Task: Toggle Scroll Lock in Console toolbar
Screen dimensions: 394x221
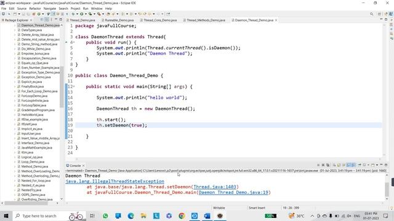Action: coord(339,165)
